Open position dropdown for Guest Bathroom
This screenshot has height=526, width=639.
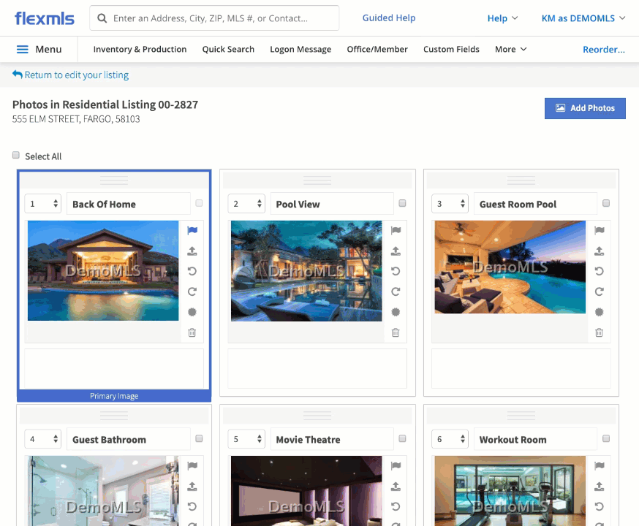tap(43, 439)
